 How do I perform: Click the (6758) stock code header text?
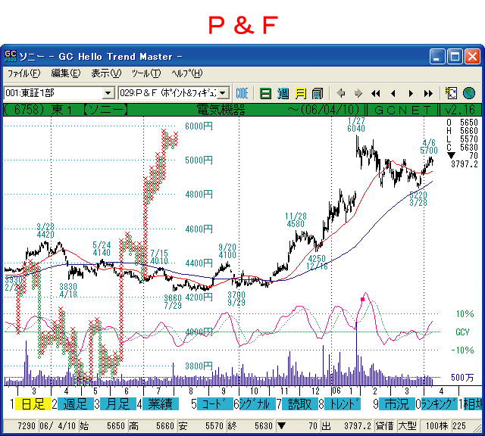point(26,110)
